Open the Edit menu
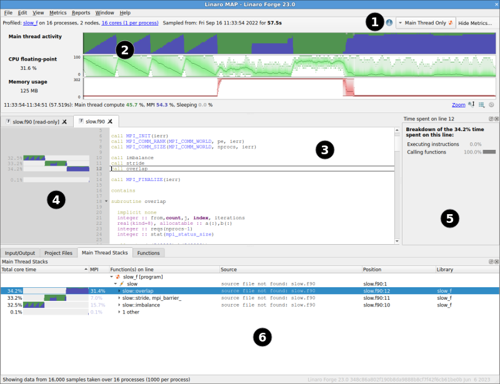The width and height of the screenshot is (500, 384). 22,12
